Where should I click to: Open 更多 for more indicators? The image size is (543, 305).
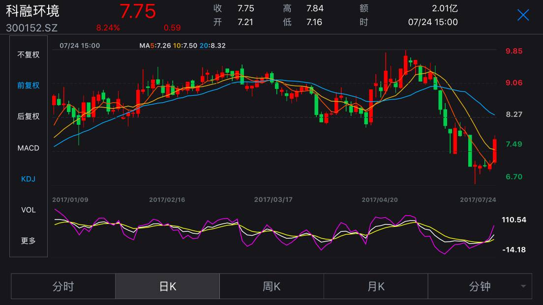pos(29,241)
